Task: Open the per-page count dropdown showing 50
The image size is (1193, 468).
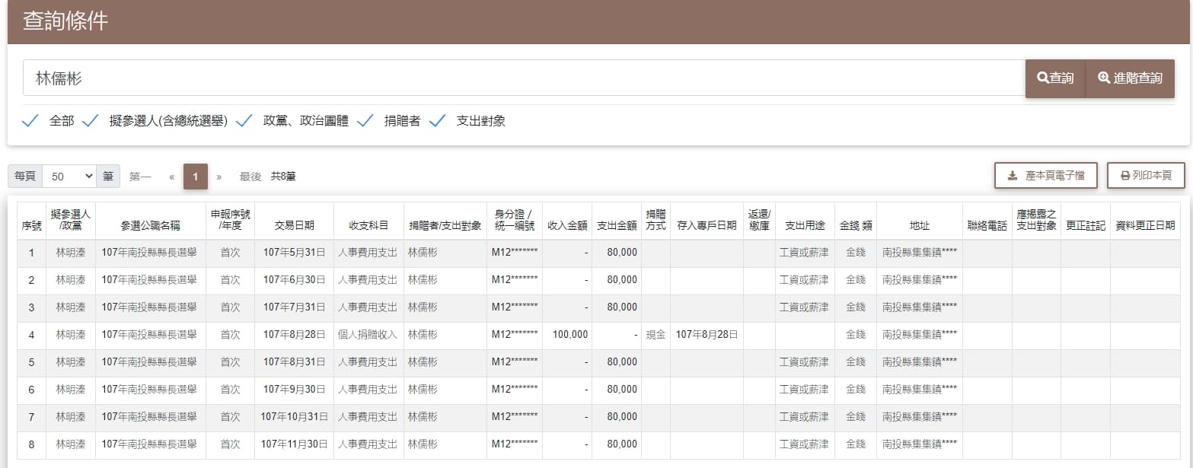Action: pos(69,177)
